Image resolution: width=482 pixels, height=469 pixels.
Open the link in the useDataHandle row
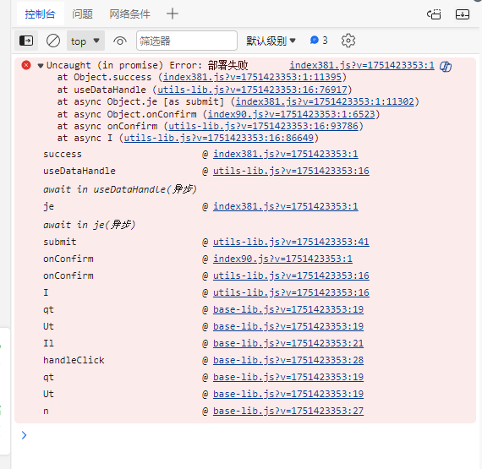pyautogui.click(x=291, y=171)
